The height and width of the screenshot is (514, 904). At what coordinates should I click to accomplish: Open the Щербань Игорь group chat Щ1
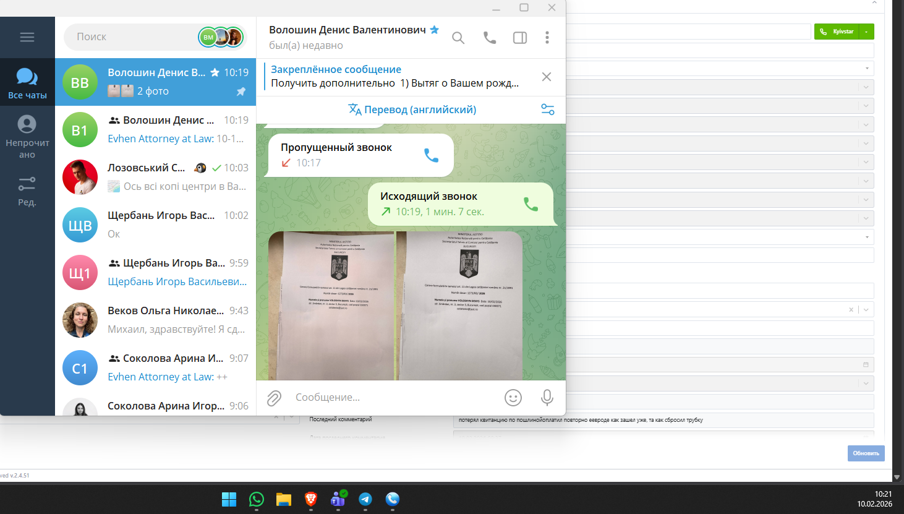155,273
